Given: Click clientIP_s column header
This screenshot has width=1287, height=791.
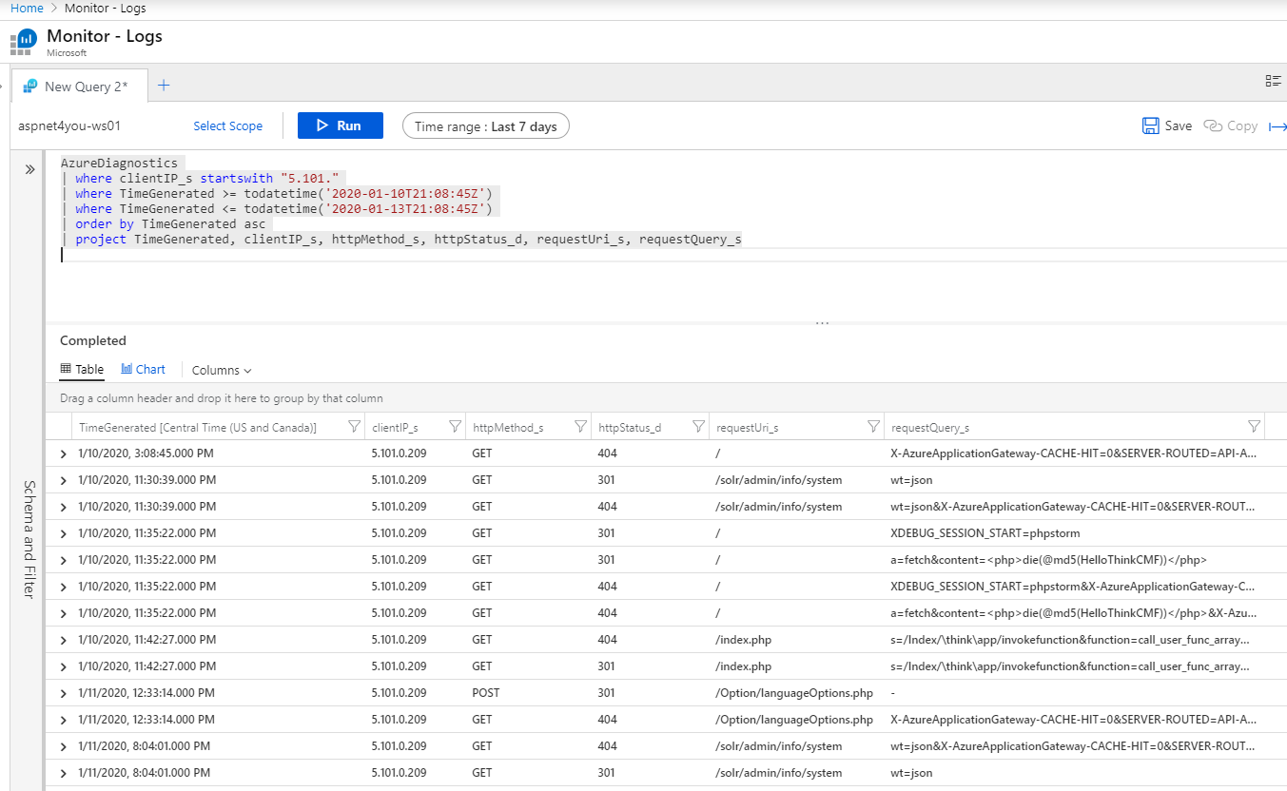Looking at the screenshot, I should [x=395, y=428].
